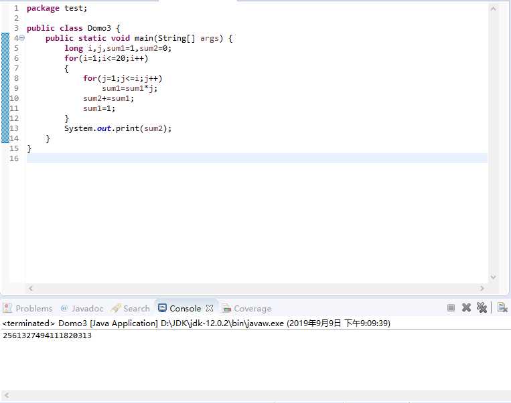Screen dimensions: 511x403
Task: Place cursor on 'package test;' line
Action: 57,9
